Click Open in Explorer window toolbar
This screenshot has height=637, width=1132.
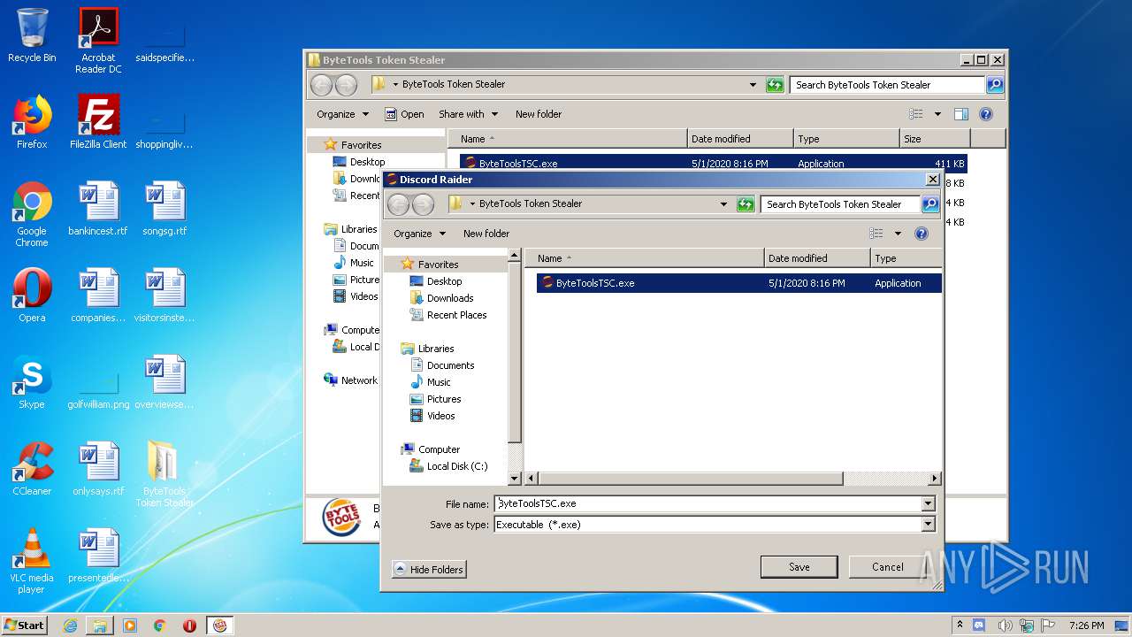[x=404, y=114]
